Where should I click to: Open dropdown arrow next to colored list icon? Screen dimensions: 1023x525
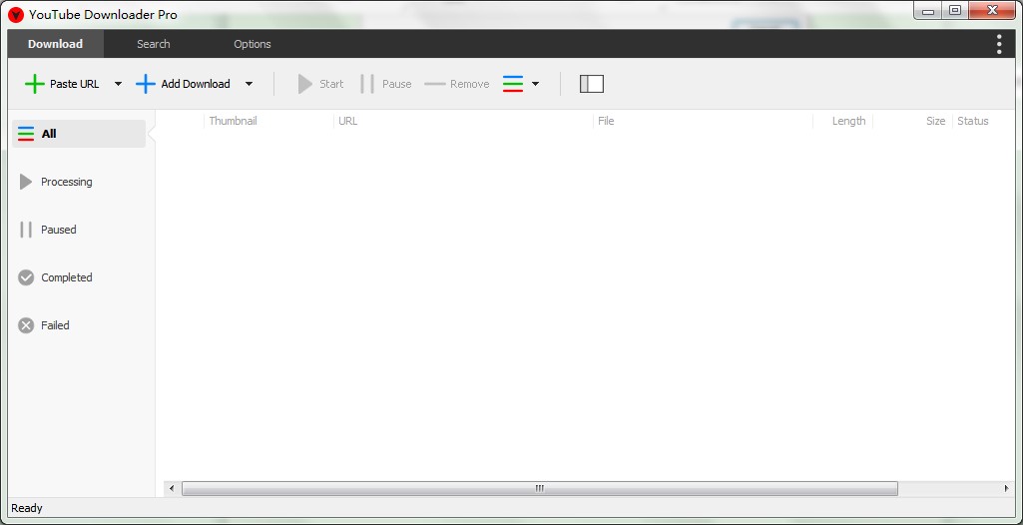pyautogui.click(x=535, y=84)
